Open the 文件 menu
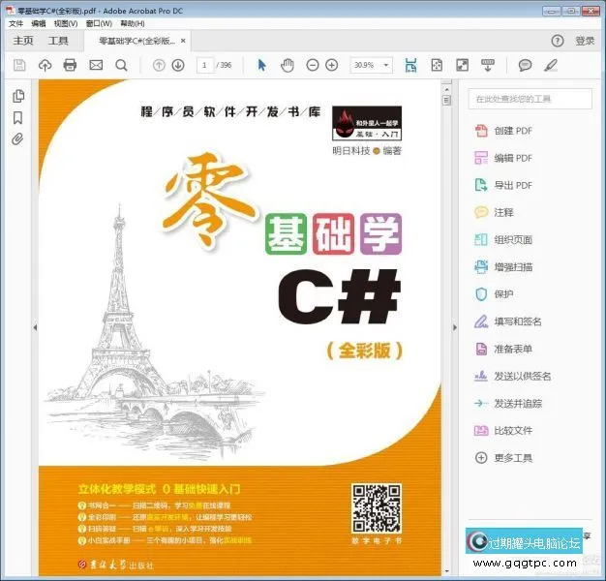The image size is (606, 581). (15, 23)
